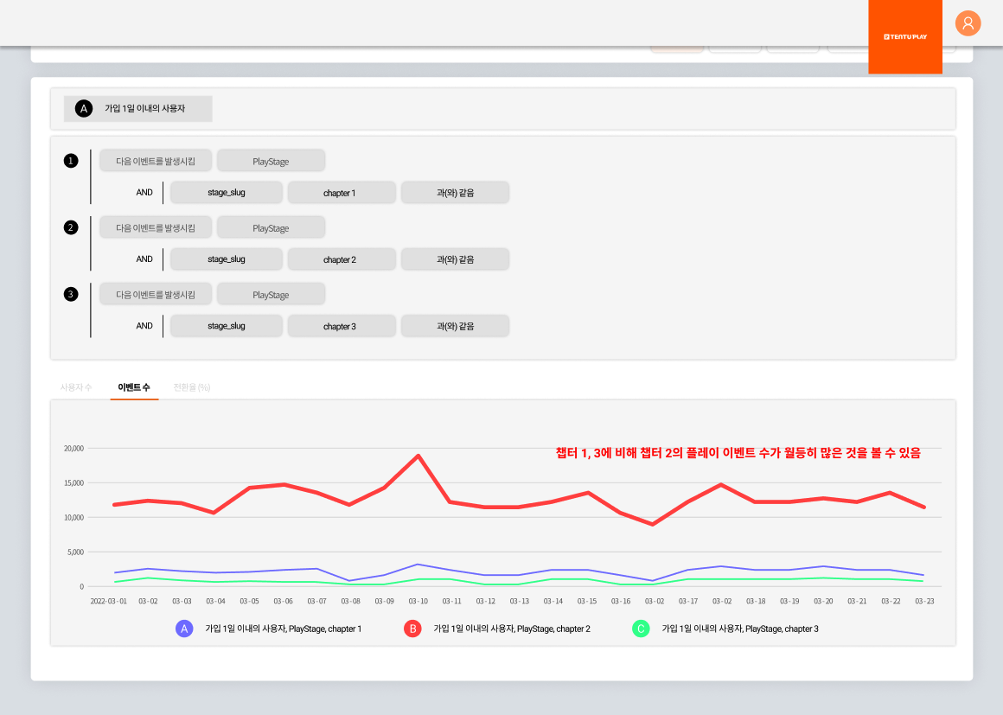1003x715 pixels.
Task: Select step 2 number badge
Action: pos(71,227)
